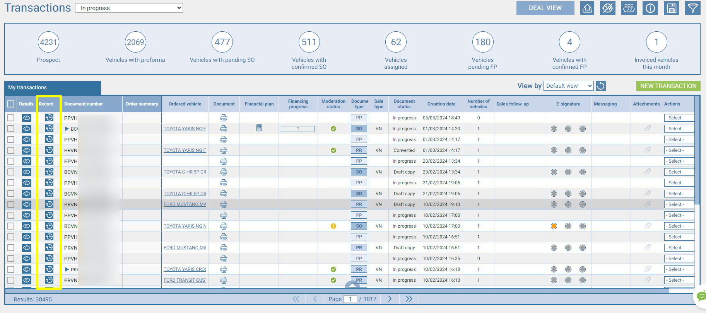
Task: View details eye icon for 21/02/2024 19:06 BCVN row
Action: pos(26,194)
